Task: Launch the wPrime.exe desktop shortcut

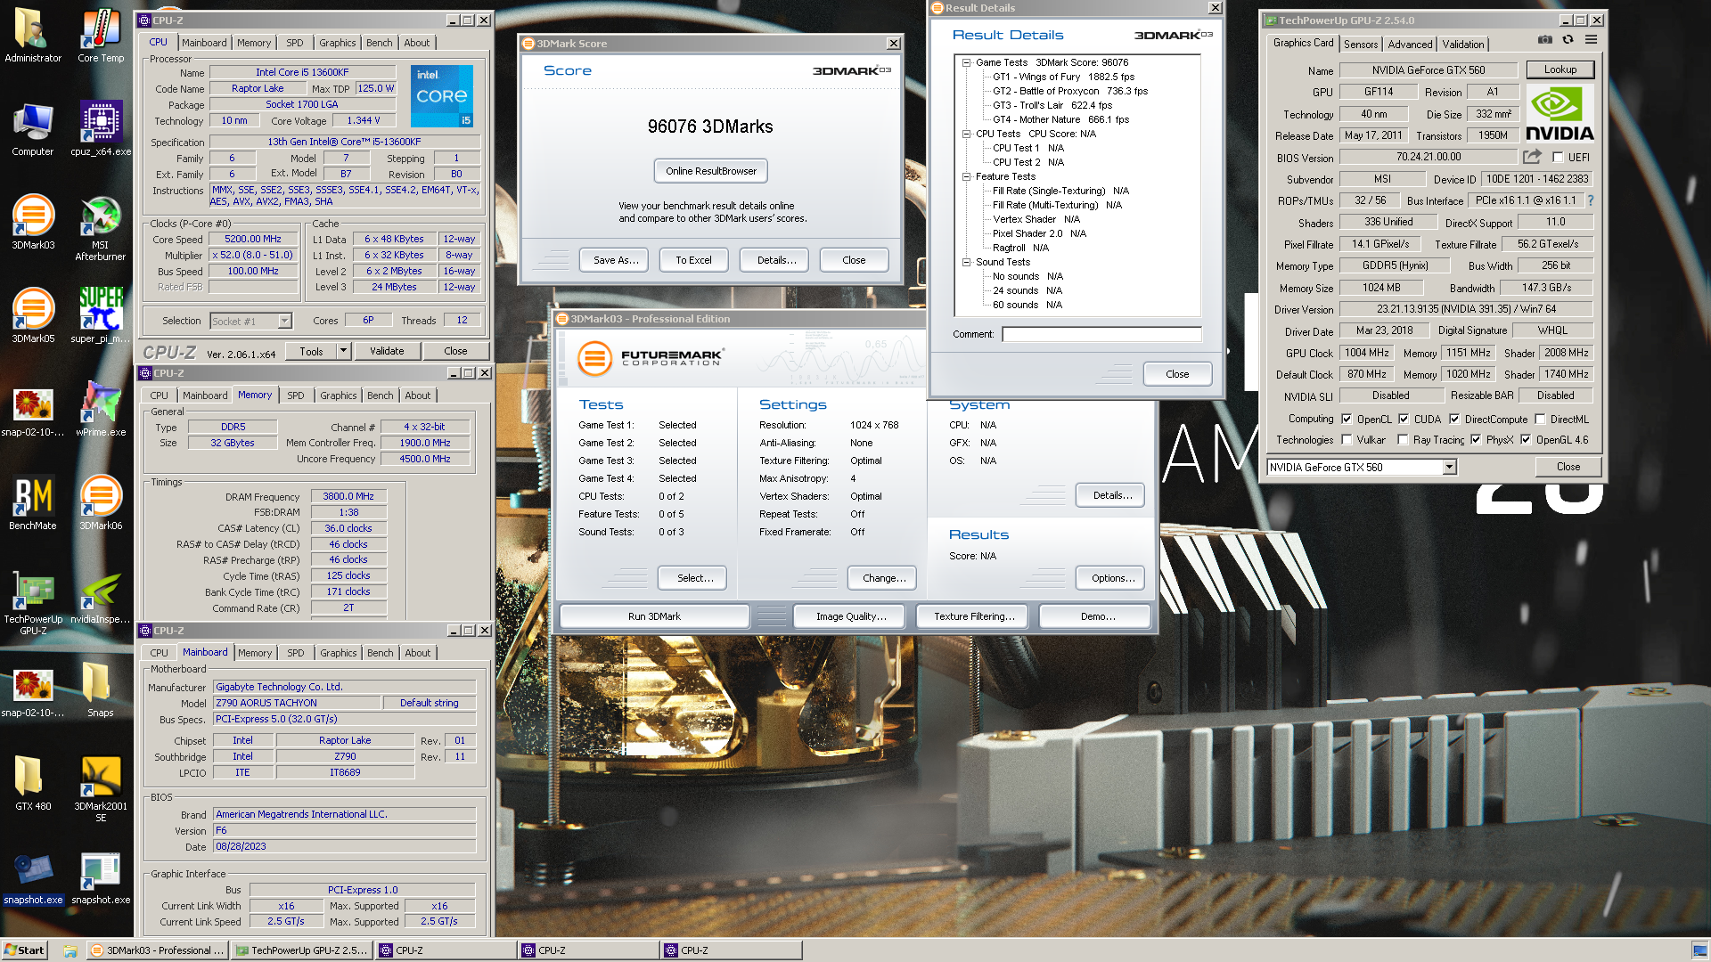Action: [x=101, y=410]
